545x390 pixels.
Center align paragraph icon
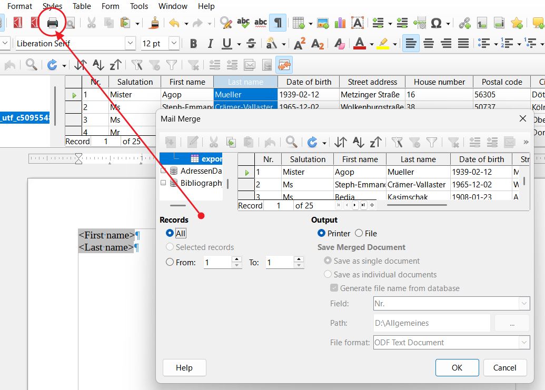click(429, 43)
